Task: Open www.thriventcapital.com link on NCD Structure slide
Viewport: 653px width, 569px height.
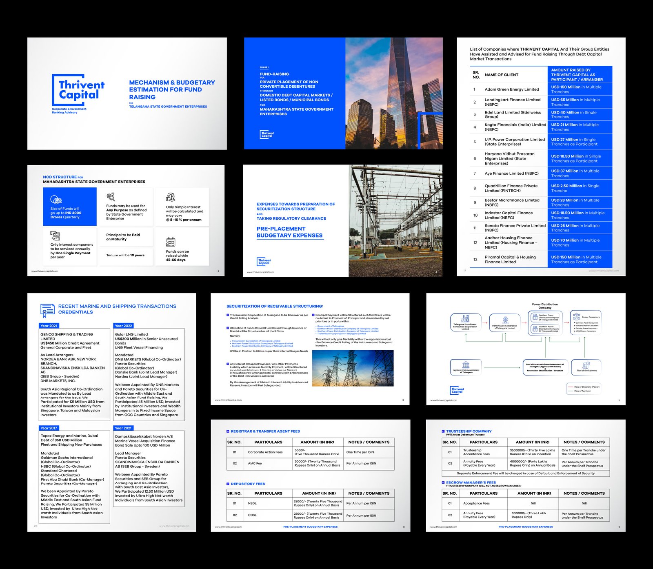Action: click(45, 271)
